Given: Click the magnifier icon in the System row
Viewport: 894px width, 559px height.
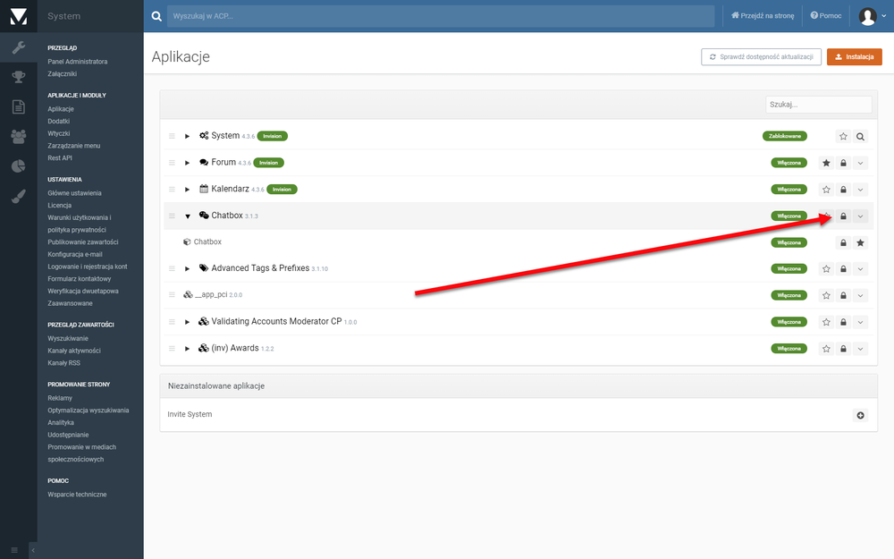Looking at the screenshot, I should pos(860,137).
